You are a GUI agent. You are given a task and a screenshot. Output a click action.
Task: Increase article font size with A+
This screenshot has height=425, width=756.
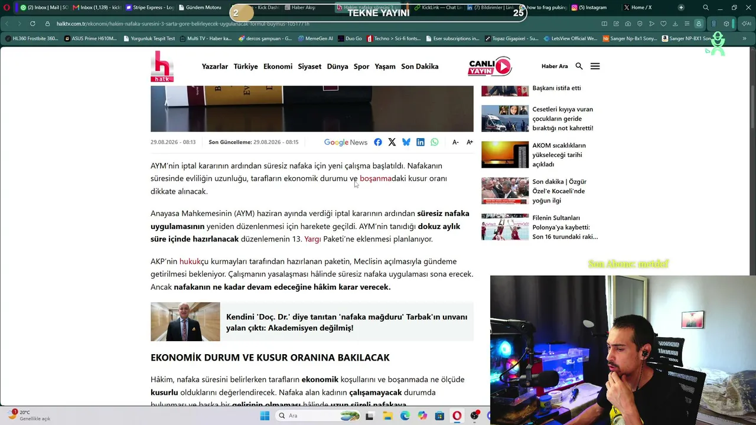pos(470,142)
